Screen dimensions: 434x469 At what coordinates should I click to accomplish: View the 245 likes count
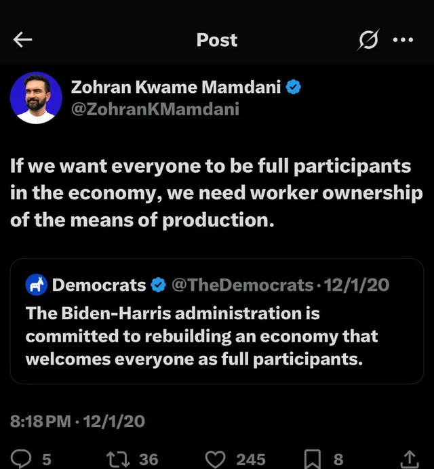pos(250,459)
